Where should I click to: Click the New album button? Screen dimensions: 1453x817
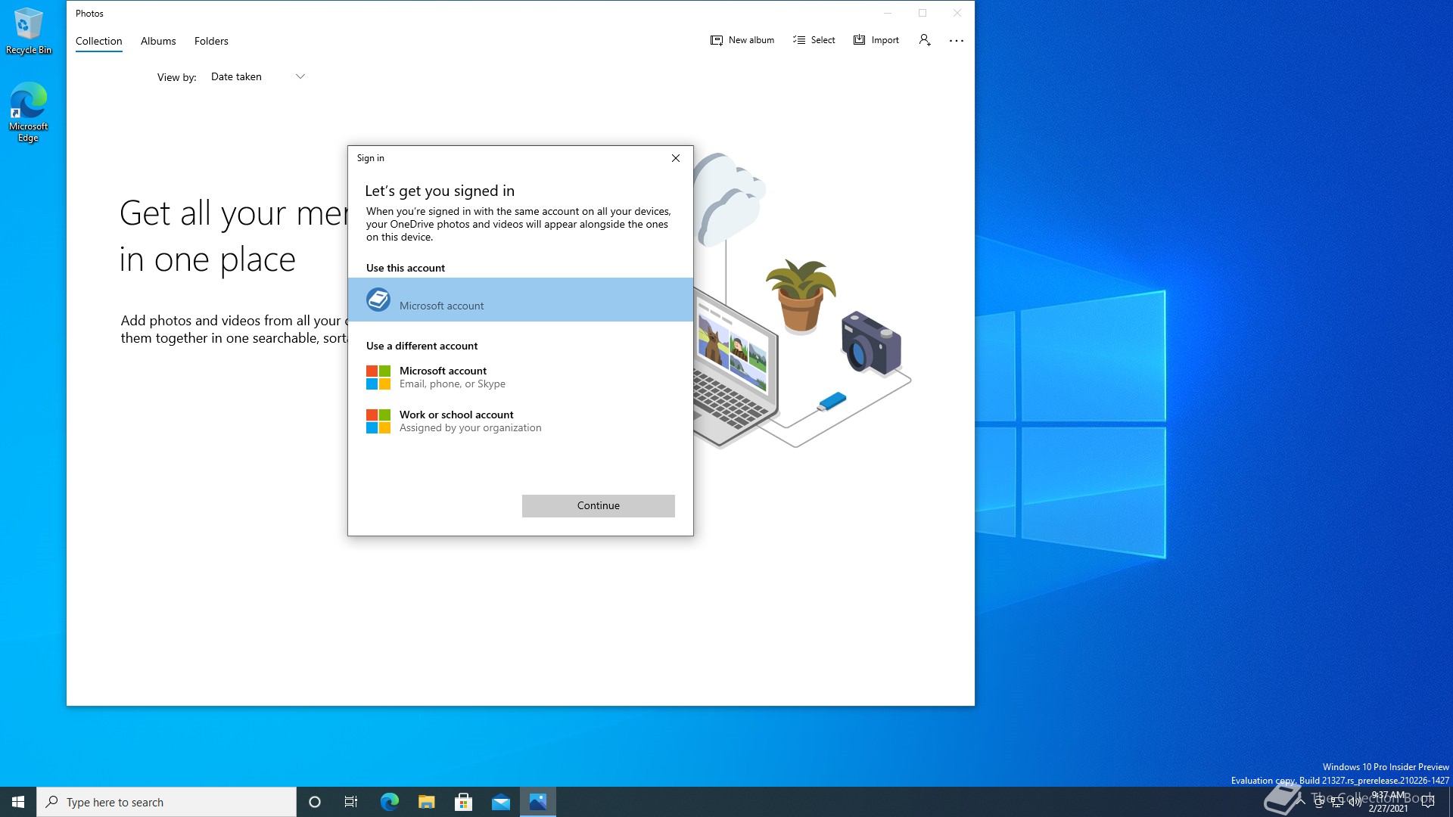(x=742, y=40)
